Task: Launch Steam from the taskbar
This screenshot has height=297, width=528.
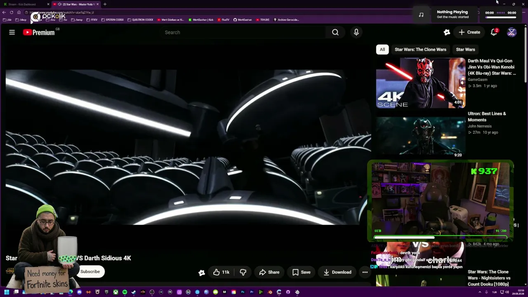Action: coord(134,292)
